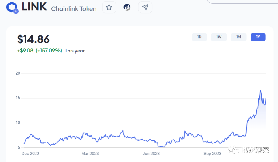Open the market chart circle icon
This screenshot has width=278, height=162.
pos(127,7)
